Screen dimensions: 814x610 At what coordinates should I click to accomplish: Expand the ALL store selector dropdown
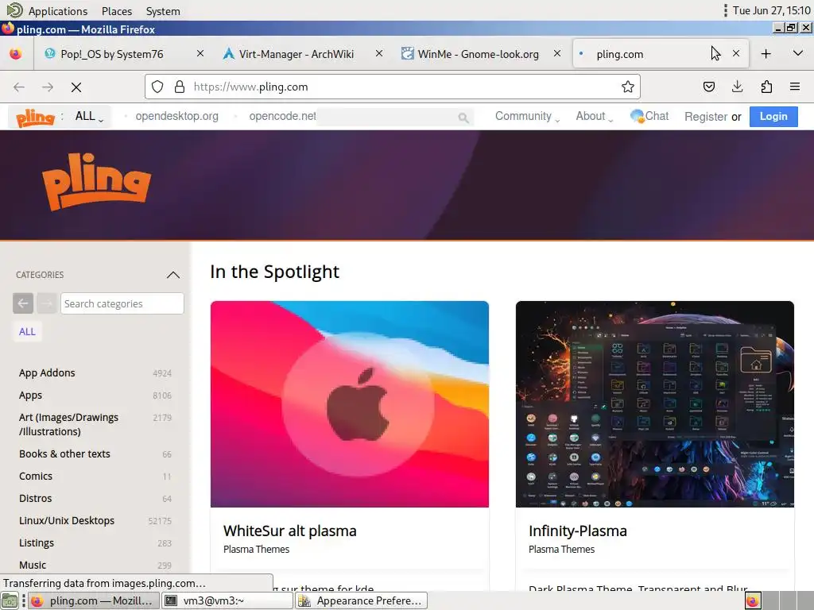pyautogui.click(x=89, y=116)
